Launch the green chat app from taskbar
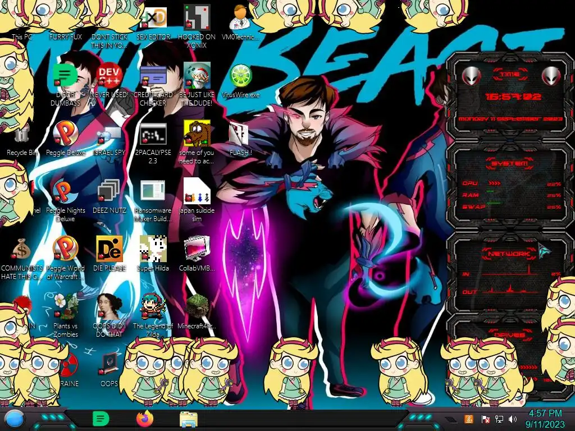 pos(101,419)
